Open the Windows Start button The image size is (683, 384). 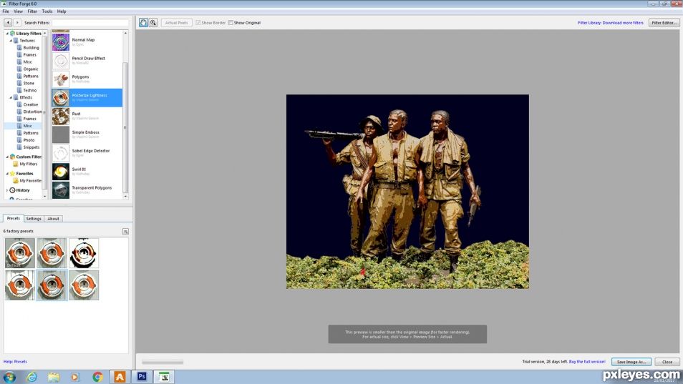[9, 377]
